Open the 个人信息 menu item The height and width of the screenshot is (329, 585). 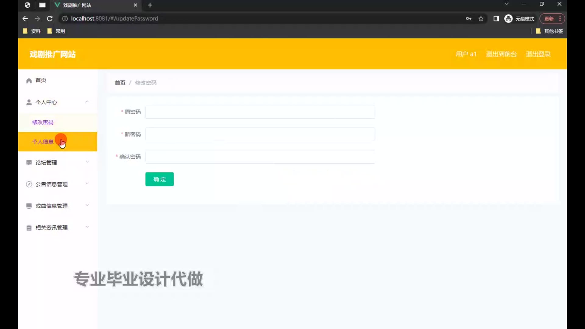pyautogui.click(x=43, y=142)
